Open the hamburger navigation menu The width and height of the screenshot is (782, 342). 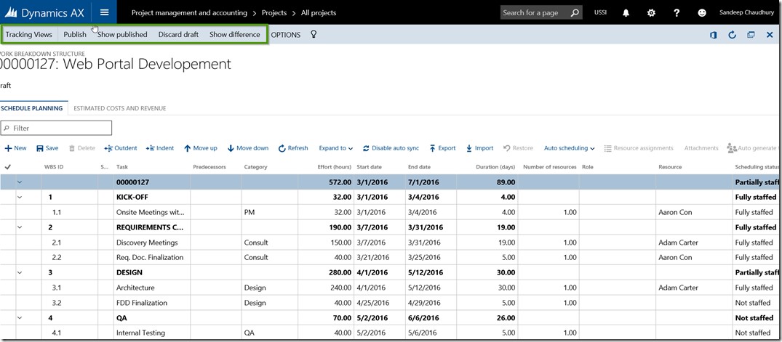tap(105, 12)
